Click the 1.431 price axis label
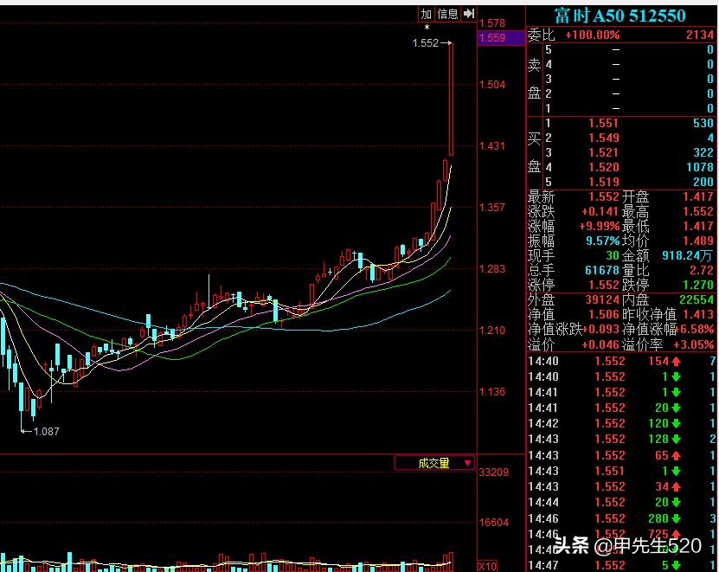The image size is (719, 572). point(491,146)
